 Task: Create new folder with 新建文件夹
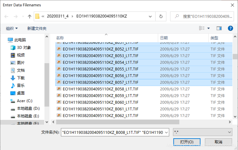point(37,28)
